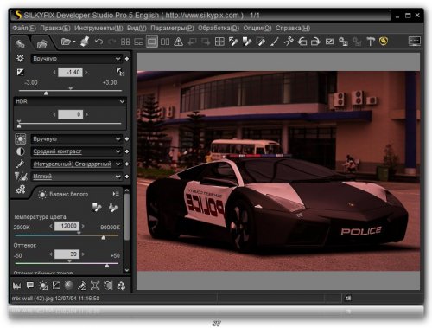This screenshot has width=432, height=328.
Task: Toggle the highlight warning triangle
Action: click(179, 42)
